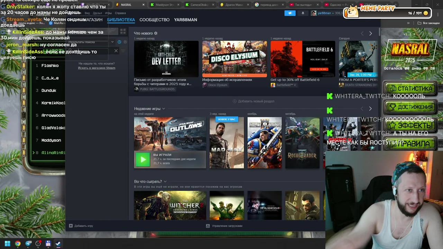Open the Игры menu in Steam
The width and height of the screenshot is (443, 249).
pos(108,13)
